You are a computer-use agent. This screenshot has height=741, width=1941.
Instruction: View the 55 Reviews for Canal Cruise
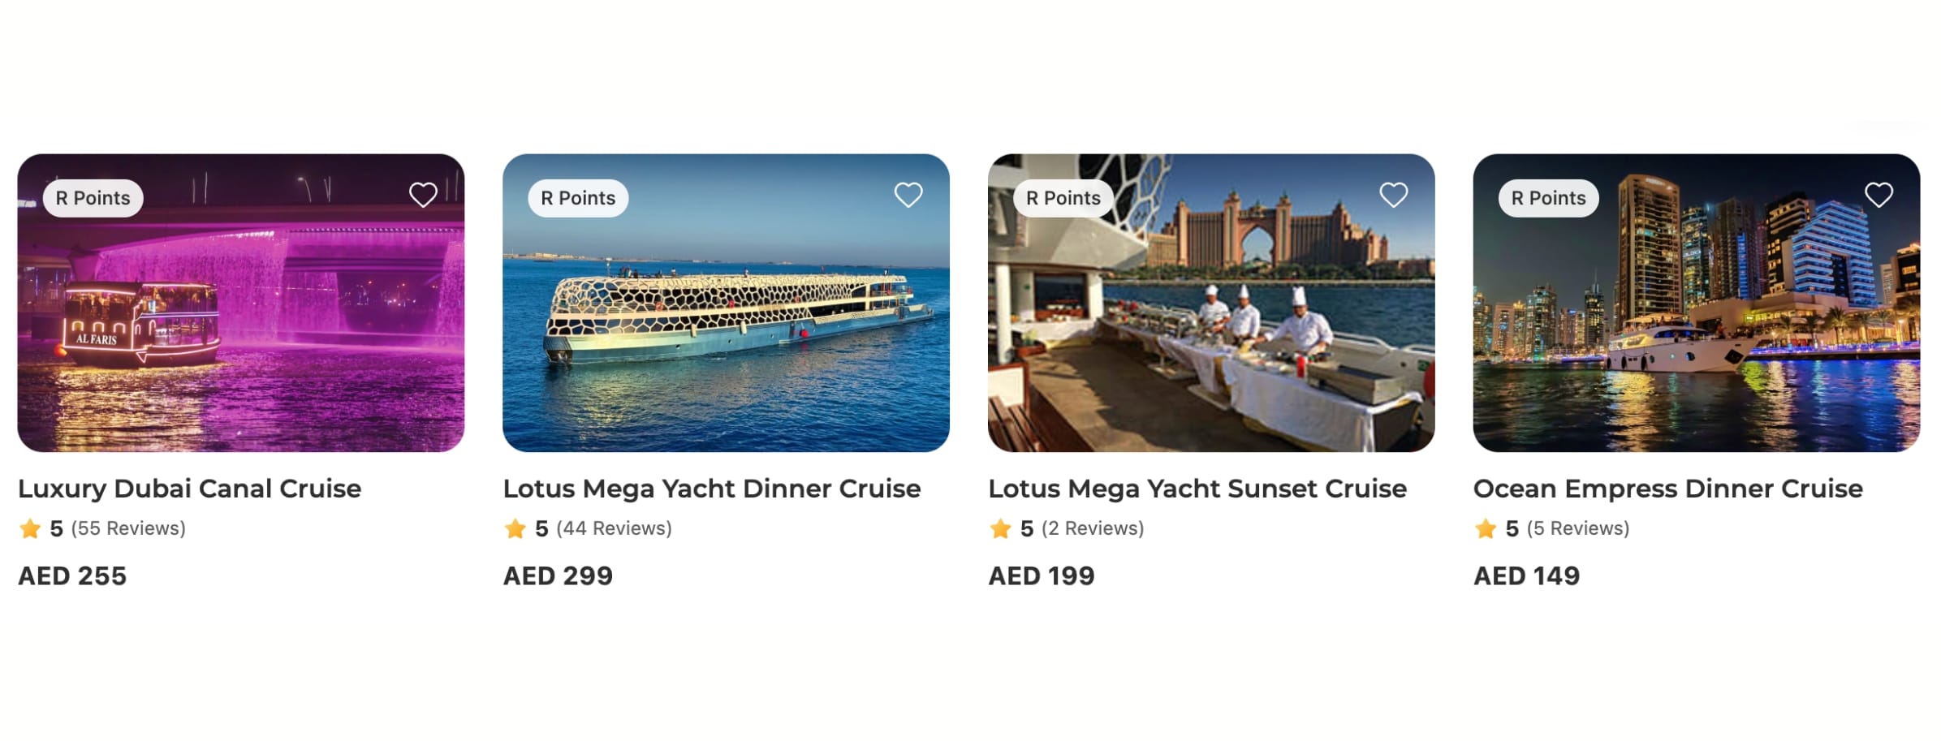[128, 528]
